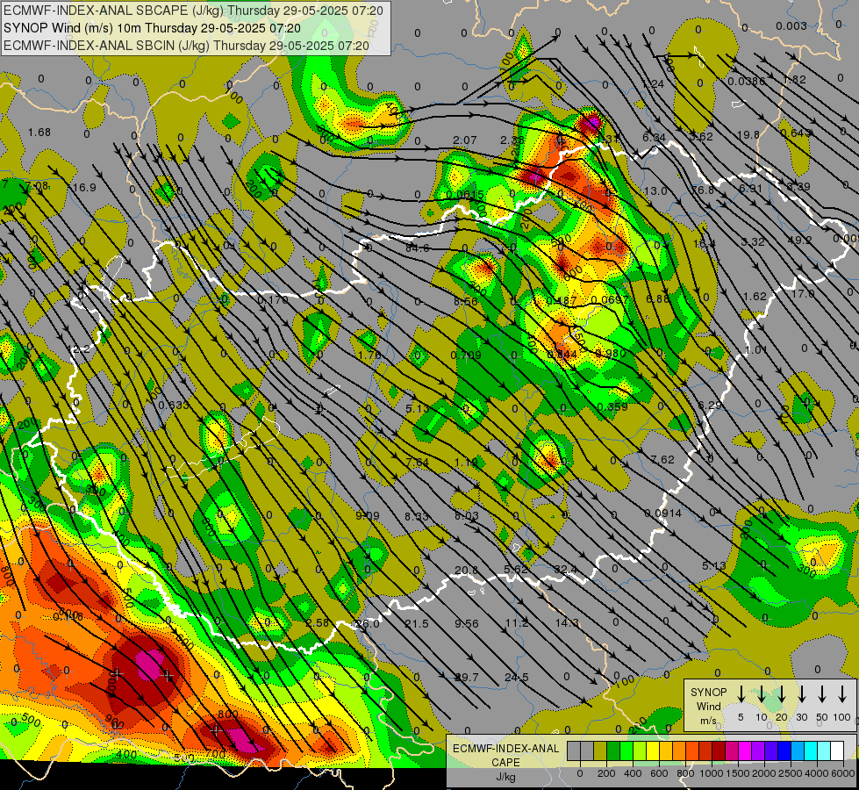Click the 11.2 CIN value on map
This screenshot has width=859, height=790.
(x=517, y=623)
